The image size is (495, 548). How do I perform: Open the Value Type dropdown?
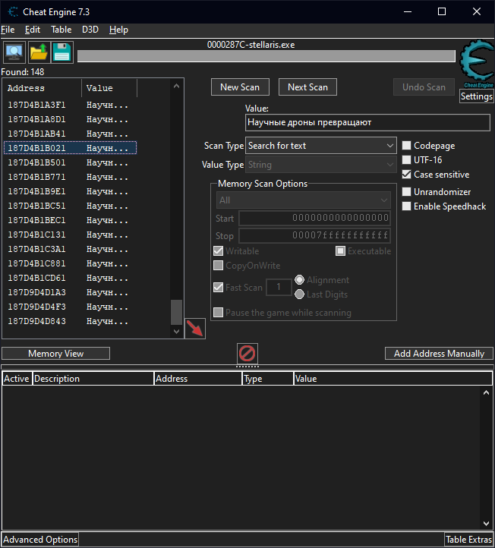(x=321, y=165)
